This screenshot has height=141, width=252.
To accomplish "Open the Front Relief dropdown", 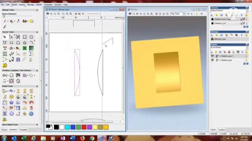I will 247,48.
